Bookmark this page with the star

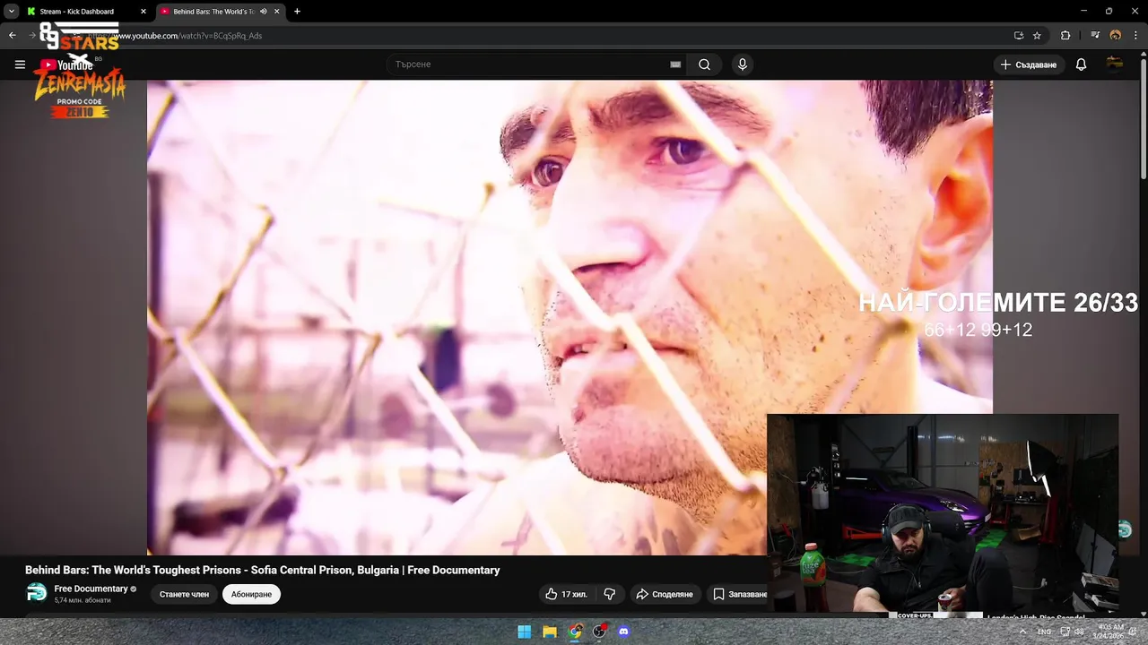pos(1037,36)
